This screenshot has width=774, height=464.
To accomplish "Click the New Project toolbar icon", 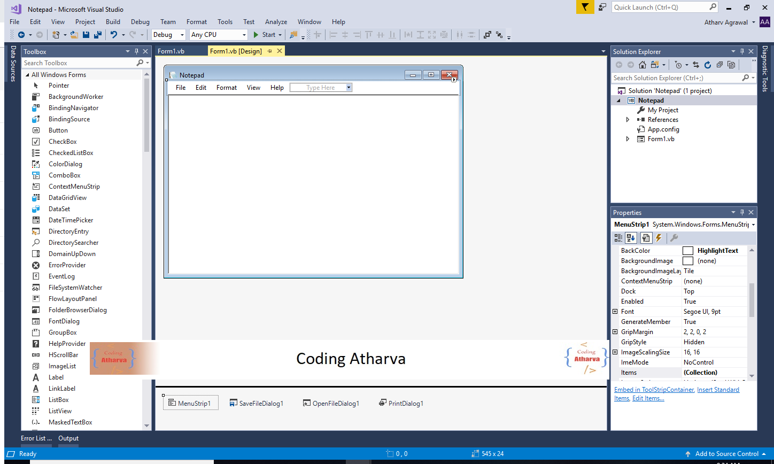I will click(57, 35).
